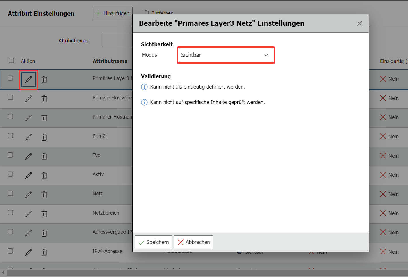Check the checkbox for Primär row
This screenshot has height=277, width=408.
tap(10, 136)
